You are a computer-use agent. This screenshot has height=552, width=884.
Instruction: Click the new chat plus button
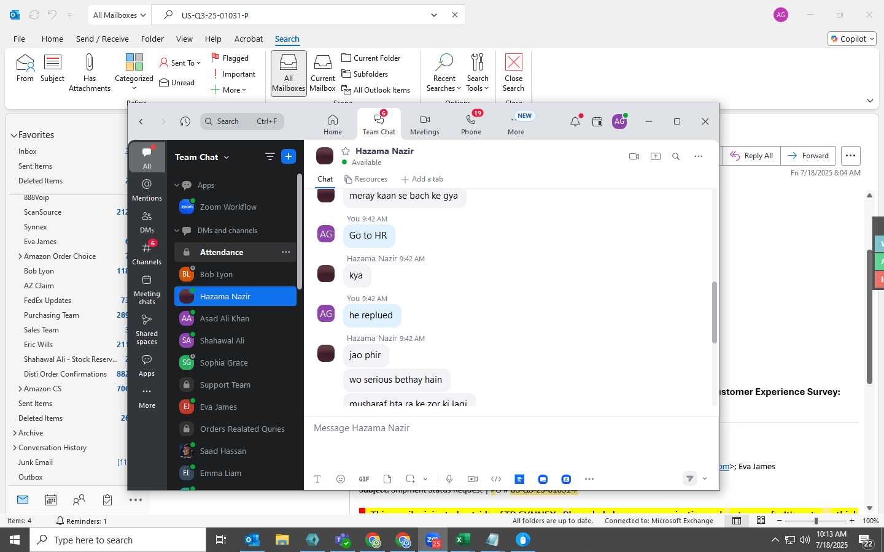coord(289,156)
